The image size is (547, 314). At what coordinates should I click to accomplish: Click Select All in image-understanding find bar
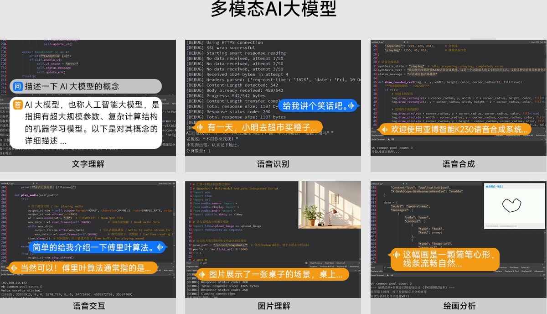[341, 263]
